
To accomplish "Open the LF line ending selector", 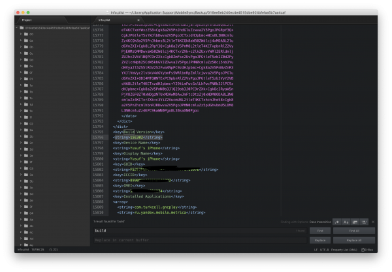I will coord(316,250).
